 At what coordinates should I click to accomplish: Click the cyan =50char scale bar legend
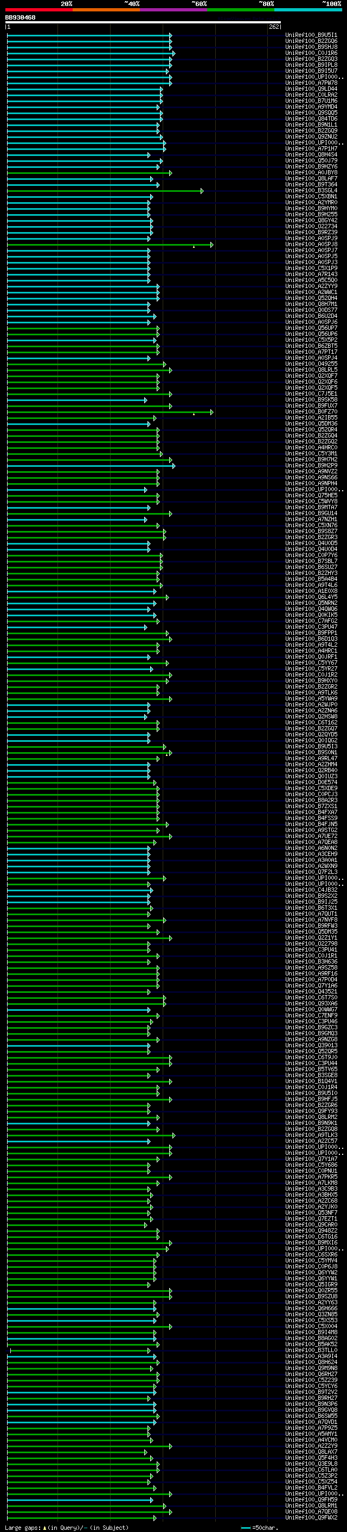click(259, 1528)
